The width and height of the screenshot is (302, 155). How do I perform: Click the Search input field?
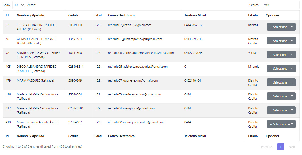(x=281, y=5)
